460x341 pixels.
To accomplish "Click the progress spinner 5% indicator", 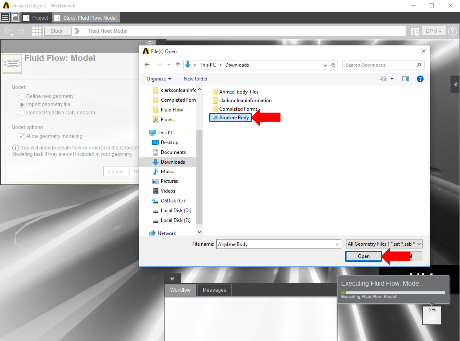I will (431, 315).
